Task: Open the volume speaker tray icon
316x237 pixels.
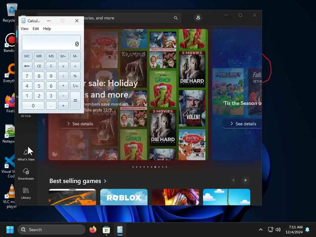Action: pos(278,230)
